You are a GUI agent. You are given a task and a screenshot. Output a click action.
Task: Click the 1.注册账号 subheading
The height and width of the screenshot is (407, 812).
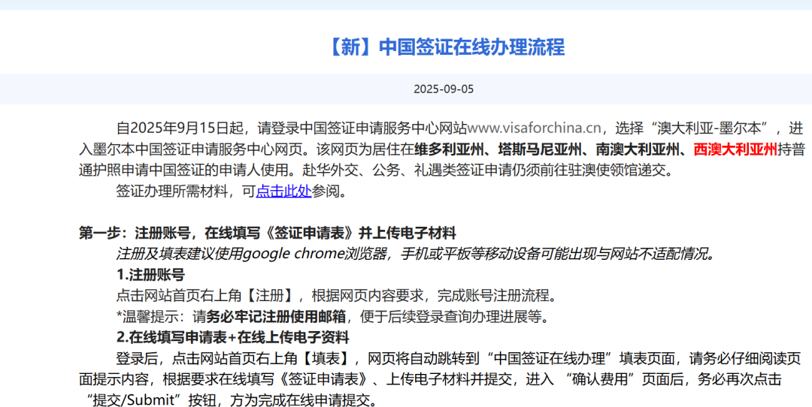click(150, 274)
